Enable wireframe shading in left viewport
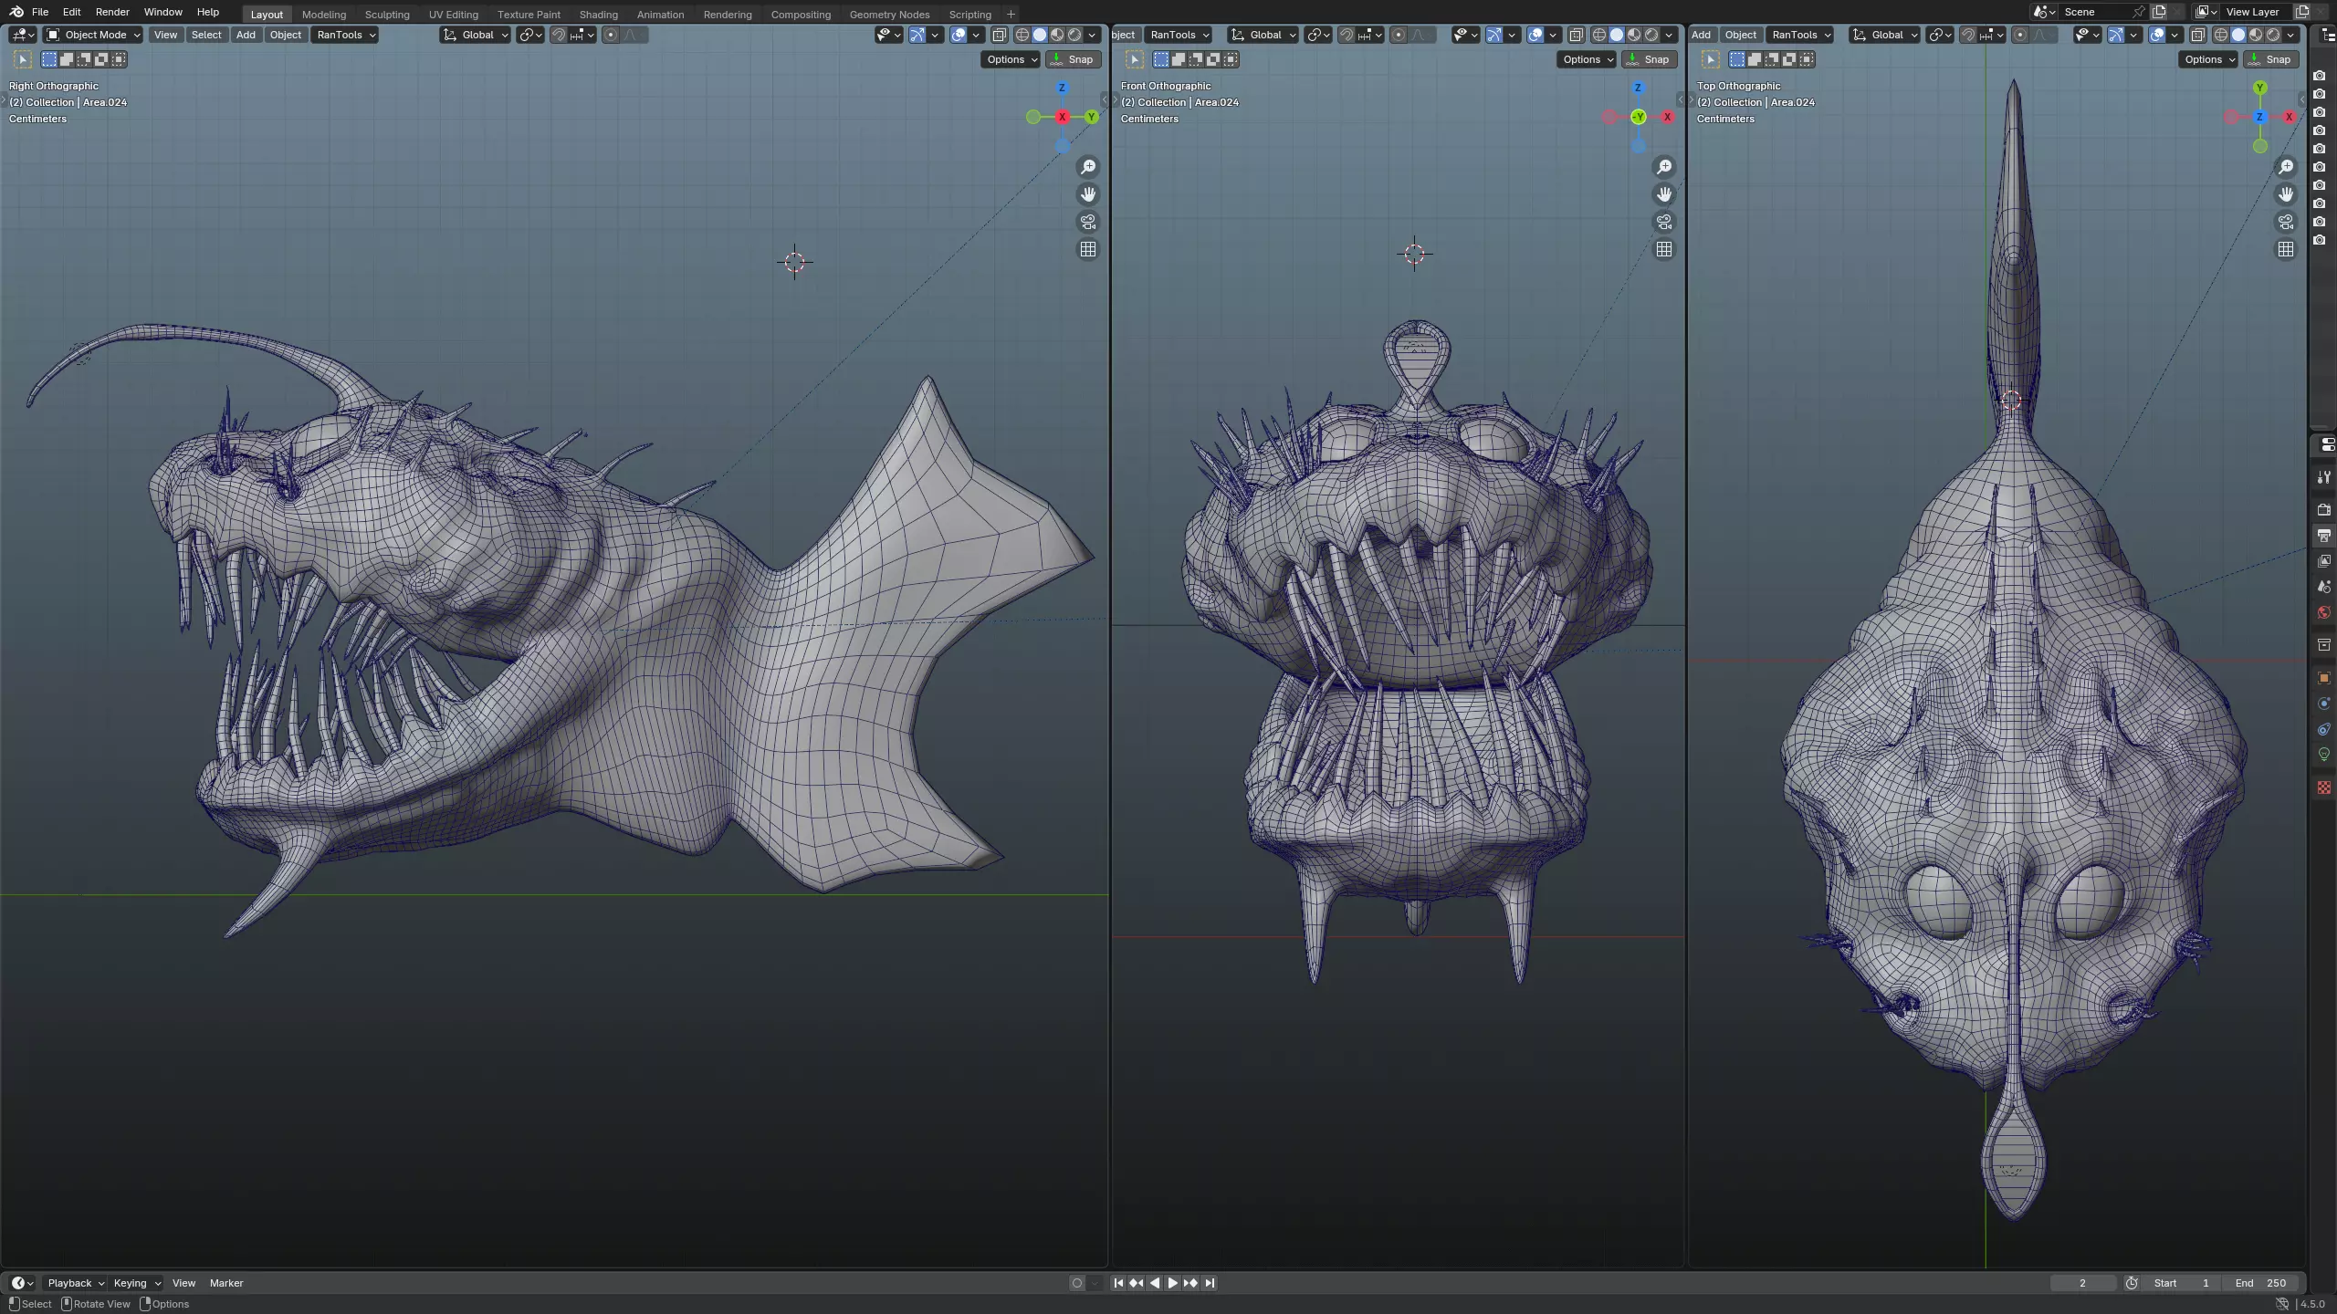The image size is (2337, 1314). click(x=1022, y=35)
